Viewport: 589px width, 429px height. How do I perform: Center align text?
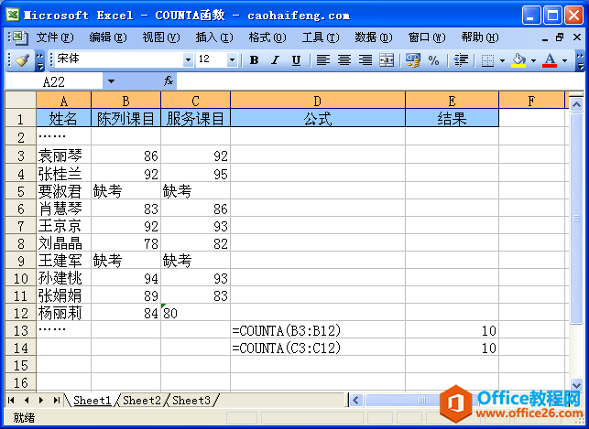344,60
